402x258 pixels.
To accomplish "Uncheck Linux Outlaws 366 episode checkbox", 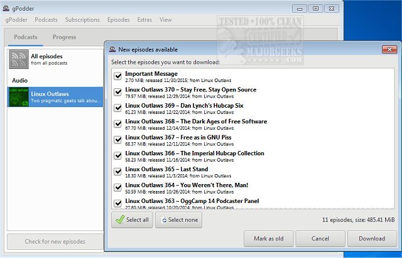I will (x=117, y=155).
